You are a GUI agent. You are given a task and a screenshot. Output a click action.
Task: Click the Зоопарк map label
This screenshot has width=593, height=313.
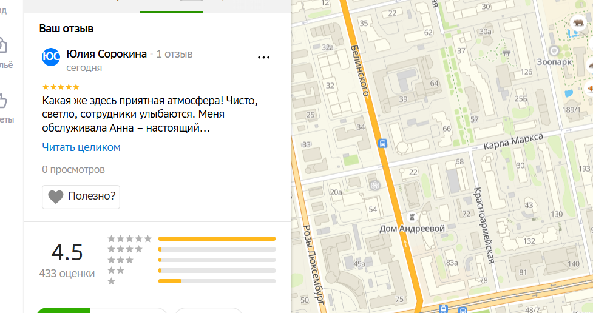coord(555,62)
